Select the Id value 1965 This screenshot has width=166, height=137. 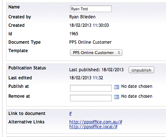[x=74, y=34]
